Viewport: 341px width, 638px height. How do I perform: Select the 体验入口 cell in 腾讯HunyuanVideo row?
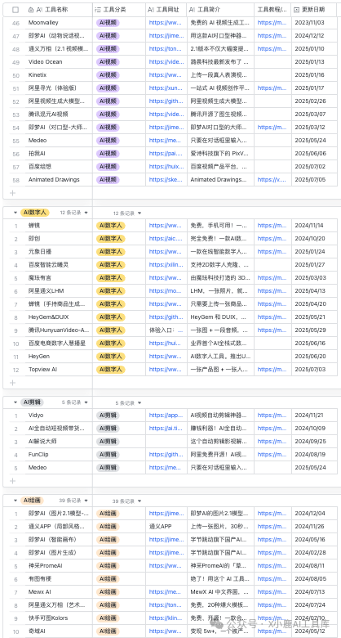166,330
